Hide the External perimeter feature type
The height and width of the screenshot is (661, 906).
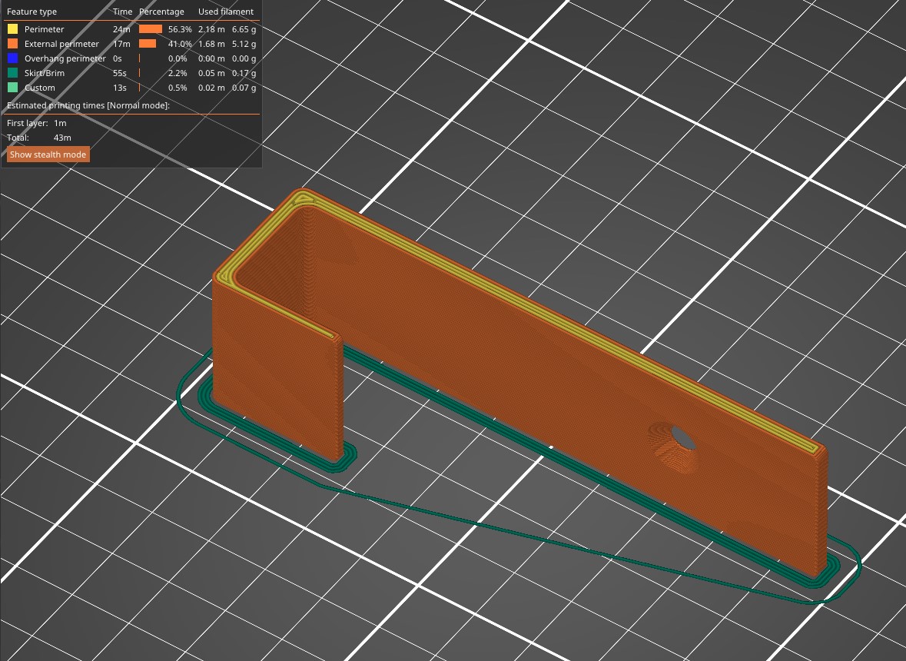point(61,44)
